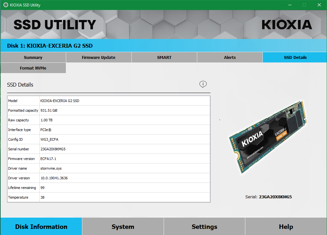The image size is (327, 235).
Task: Select the 1.00 TB raw capacity value
Action: point(125,120)
